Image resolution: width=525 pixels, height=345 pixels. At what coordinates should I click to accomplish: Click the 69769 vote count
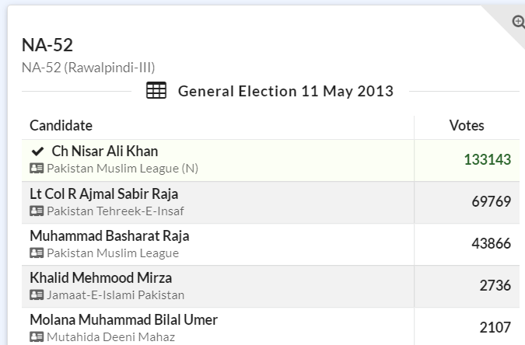point(491,202)
